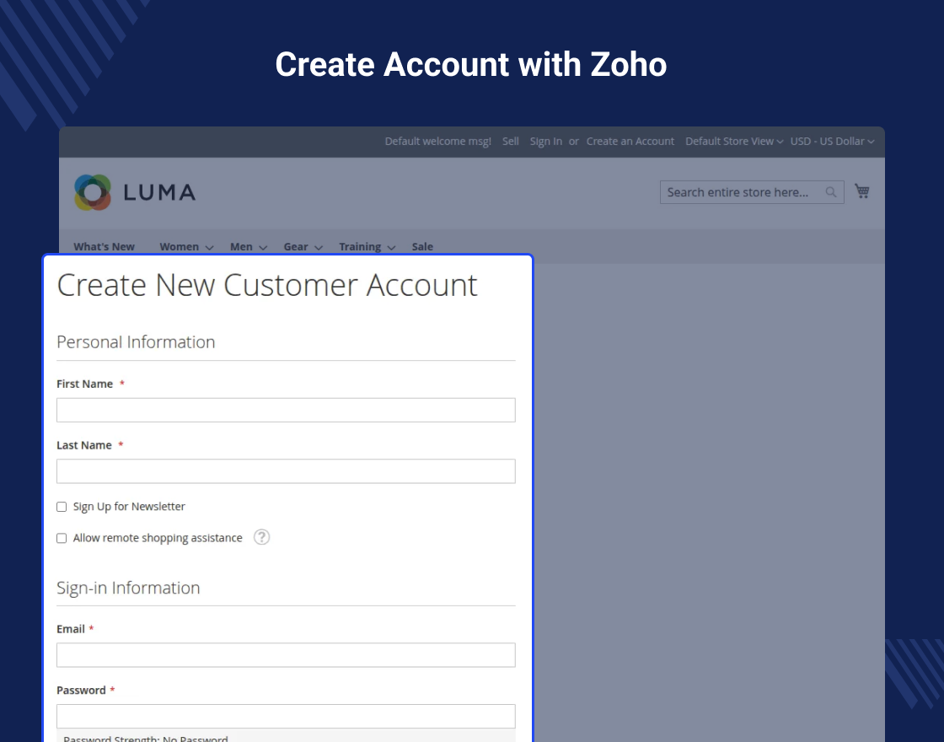Screen dimensions: 944x742
Task: Click the search magnifier icon
Action: coord(831,192)
